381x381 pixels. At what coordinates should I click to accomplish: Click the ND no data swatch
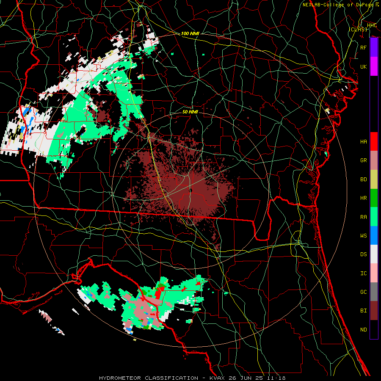click(x=374, y=329)
